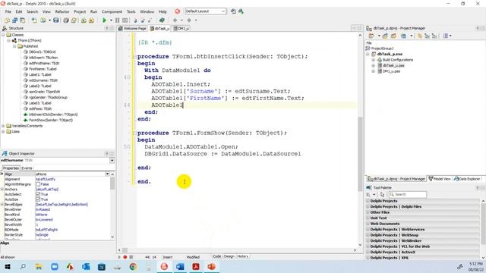Open File Explorer from the taskbar
This screenshot has width=486, height=273.
point(39,266)
